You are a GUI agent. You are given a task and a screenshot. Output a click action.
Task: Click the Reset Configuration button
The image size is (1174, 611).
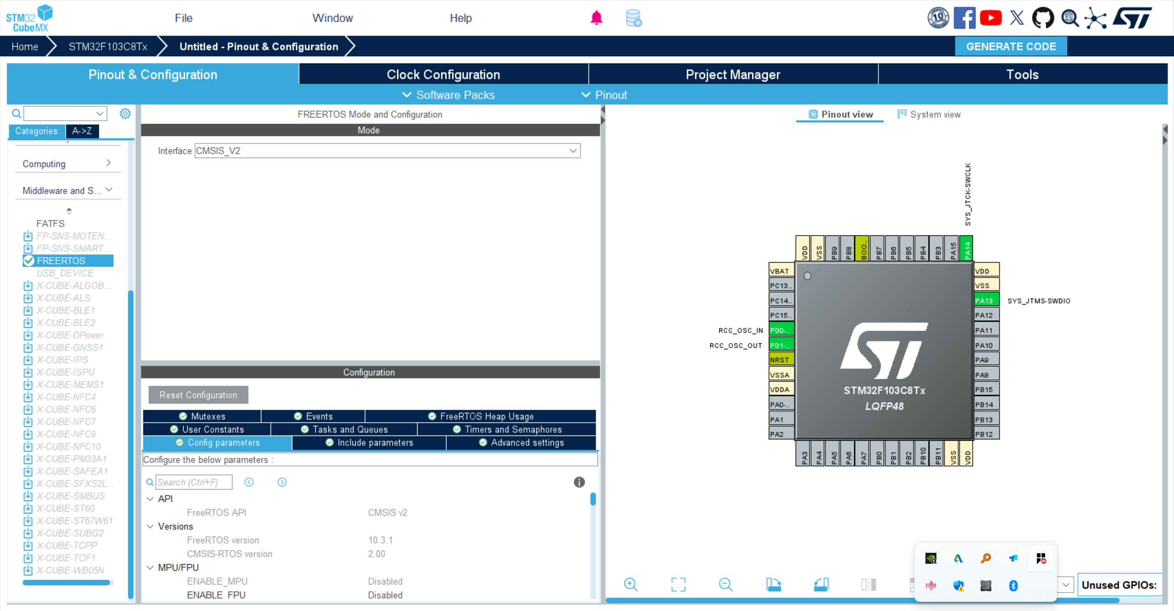[198, 395]
